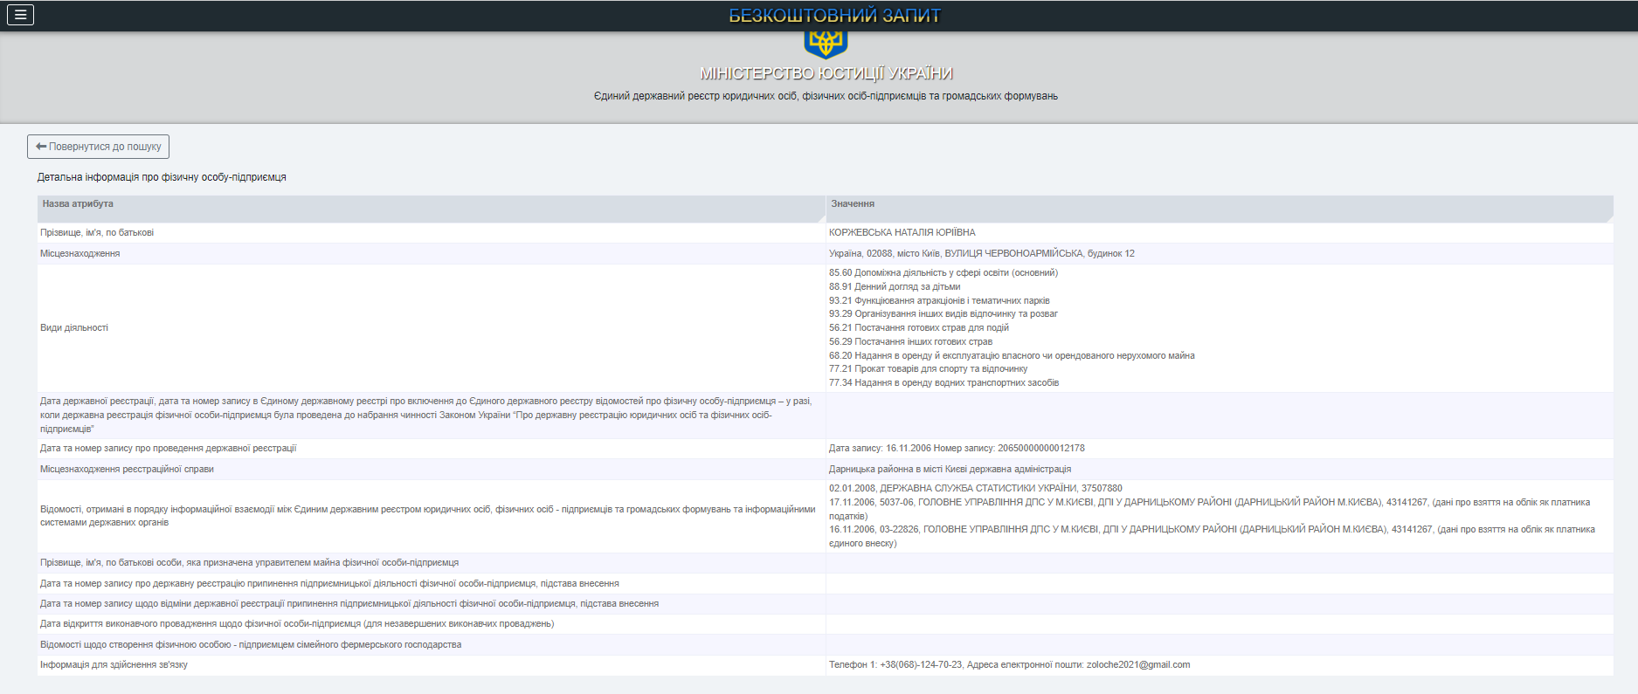Screen dimensions: 1638x694
Task: Click the email zoloche2021@gmail.com contact info
Action: tap(1137, 665)
